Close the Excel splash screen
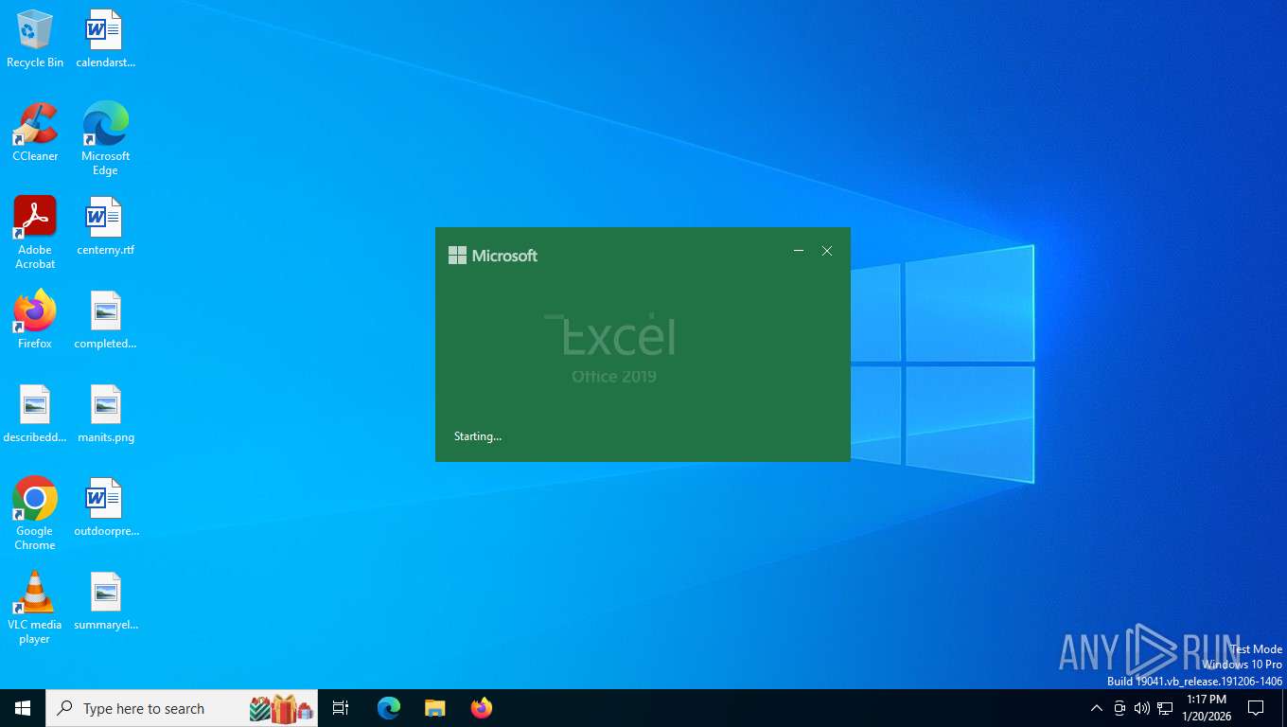 pyautogui.click(x=827, y=251)
